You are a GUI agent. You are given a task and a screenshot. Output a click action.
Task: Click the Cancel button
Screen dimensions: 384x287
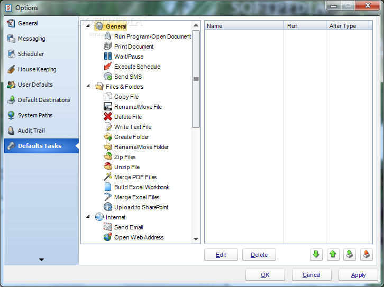pos(312,275)
